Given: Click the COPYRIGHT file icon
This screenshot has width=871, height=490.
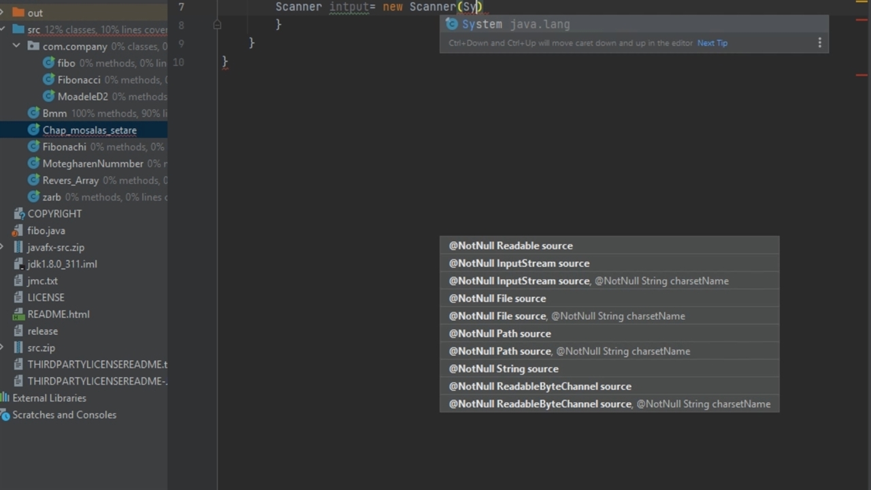Looking at the screenshot, I should (x=18, y=214).
